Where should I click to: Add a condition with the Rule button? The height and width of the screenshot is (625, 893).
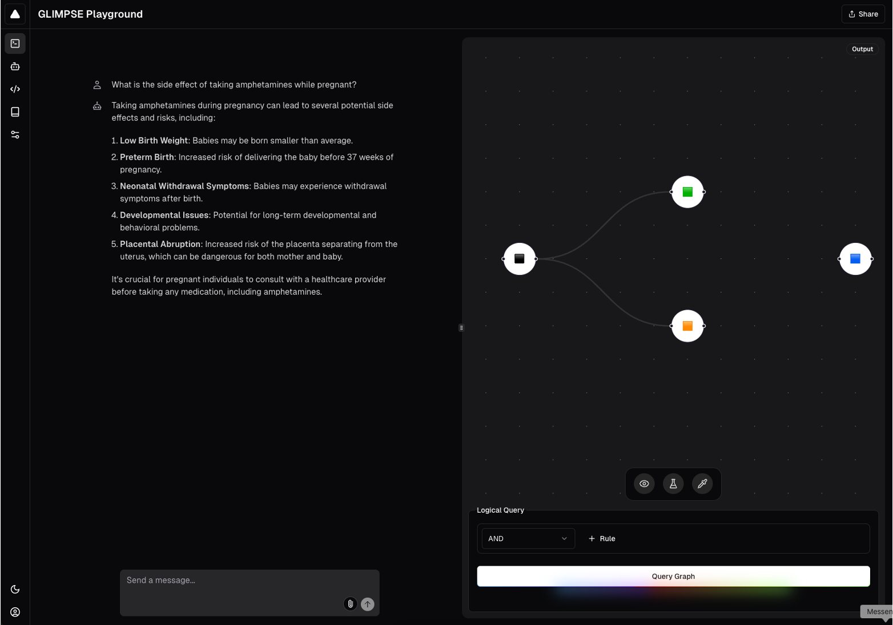pos(602,538)
